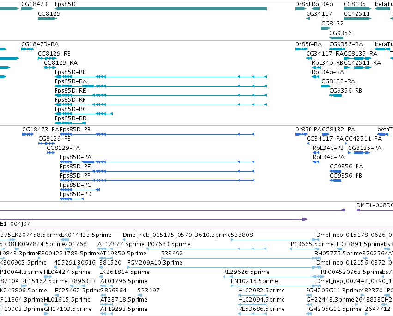The width and height of the screenshot is (393, 316).
Task: Click the CG8132-RA transcript label
Action: pos(339,81)
